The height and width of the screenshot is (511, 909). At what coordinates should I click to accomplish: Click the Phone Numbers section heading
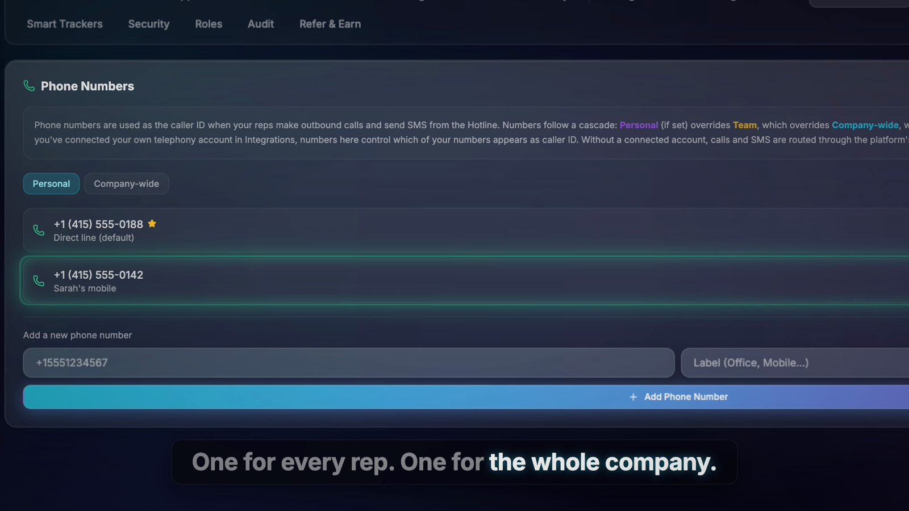[x=87, y=86]
